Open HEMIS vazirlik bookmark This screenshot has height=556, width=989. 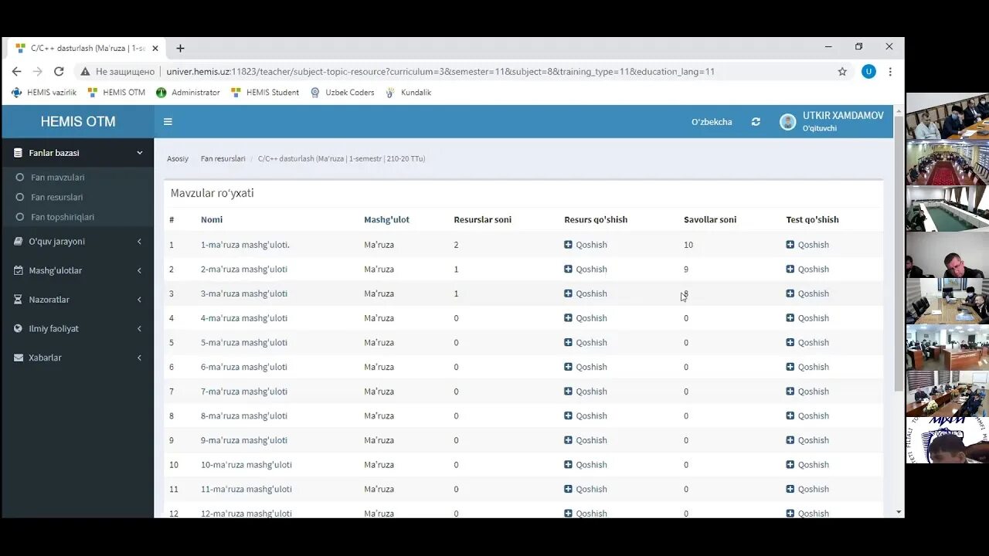click(x=44, y=92)
